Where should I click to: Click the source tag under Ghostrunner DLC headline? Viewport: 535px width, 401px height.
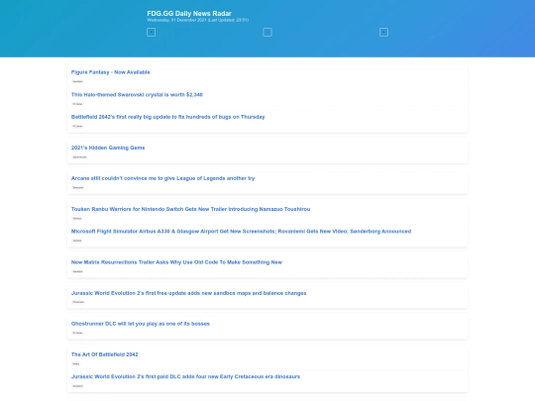click(x=77, y=333)
